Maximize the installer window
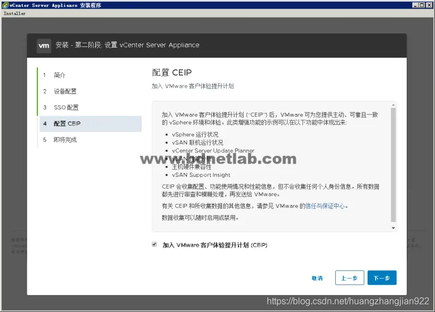This screenshot has height=312, width=435. (421, 5)
